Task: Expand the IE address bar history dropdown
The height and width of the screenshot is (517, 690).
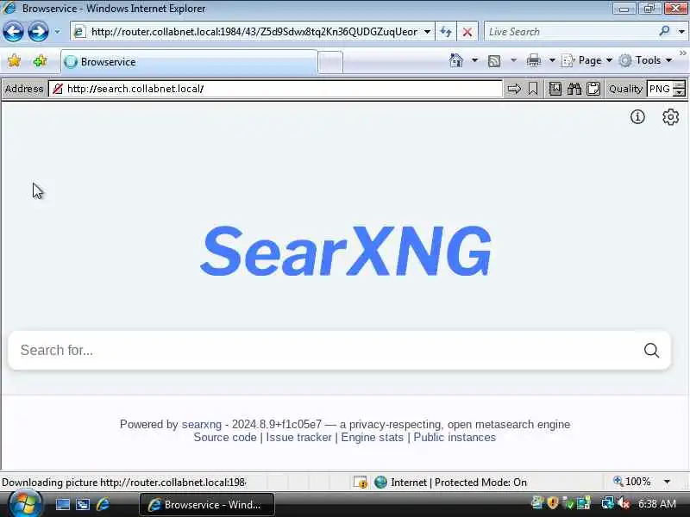Action: pos(427,32)
